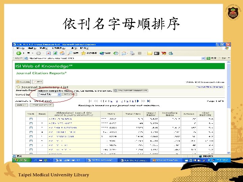The image size is (243, 182).
Task: Open the IE Tools menu
Action: pos(74,48)
